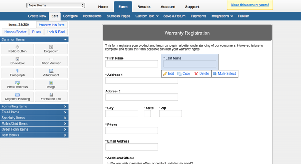This screenshot has height=164, width=301.
Task: Open the Integrations dropdown menu
Action: coord(222,16)
